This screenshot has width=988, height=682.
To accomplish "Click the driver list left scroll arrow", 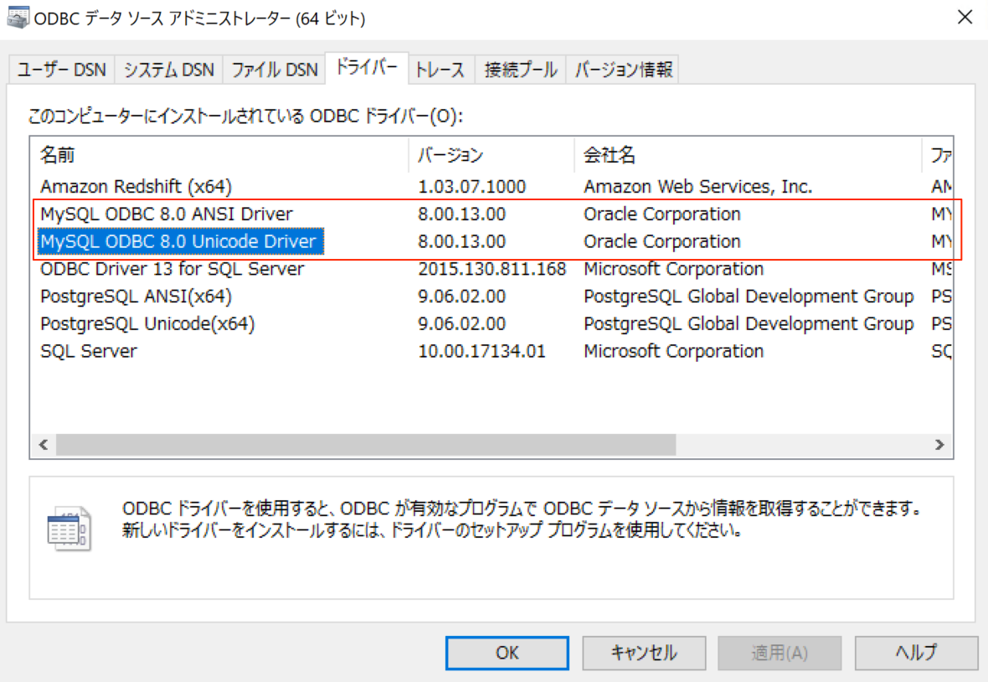I will point(44,444).
